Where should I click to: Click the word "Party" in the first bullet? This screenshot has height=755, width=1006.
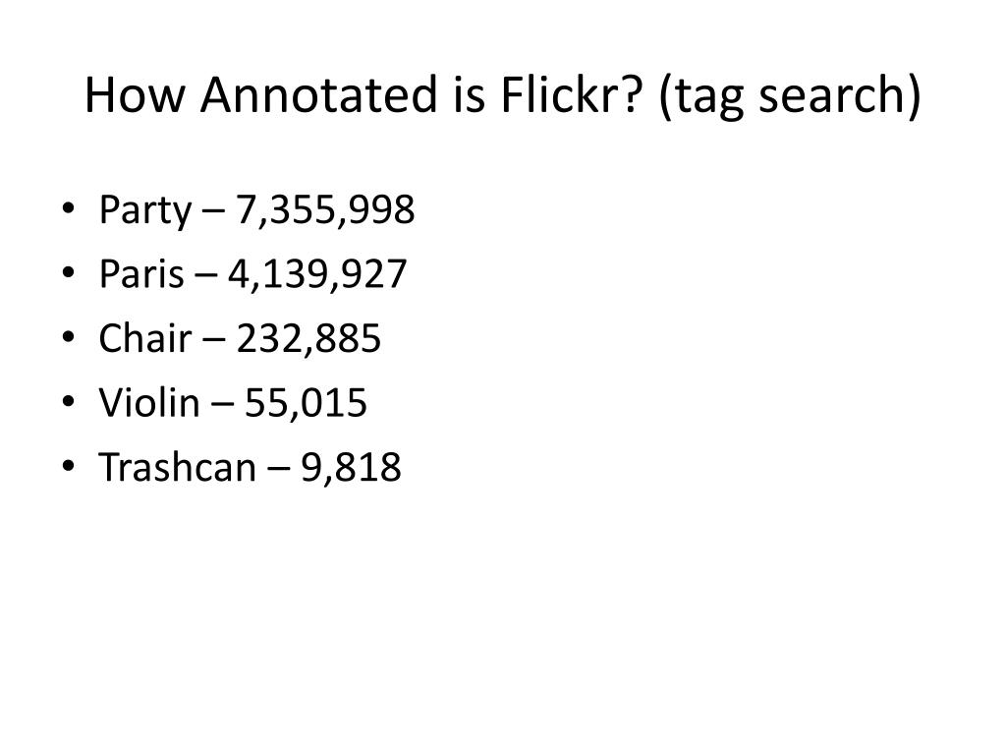click(x=145, y=210)
